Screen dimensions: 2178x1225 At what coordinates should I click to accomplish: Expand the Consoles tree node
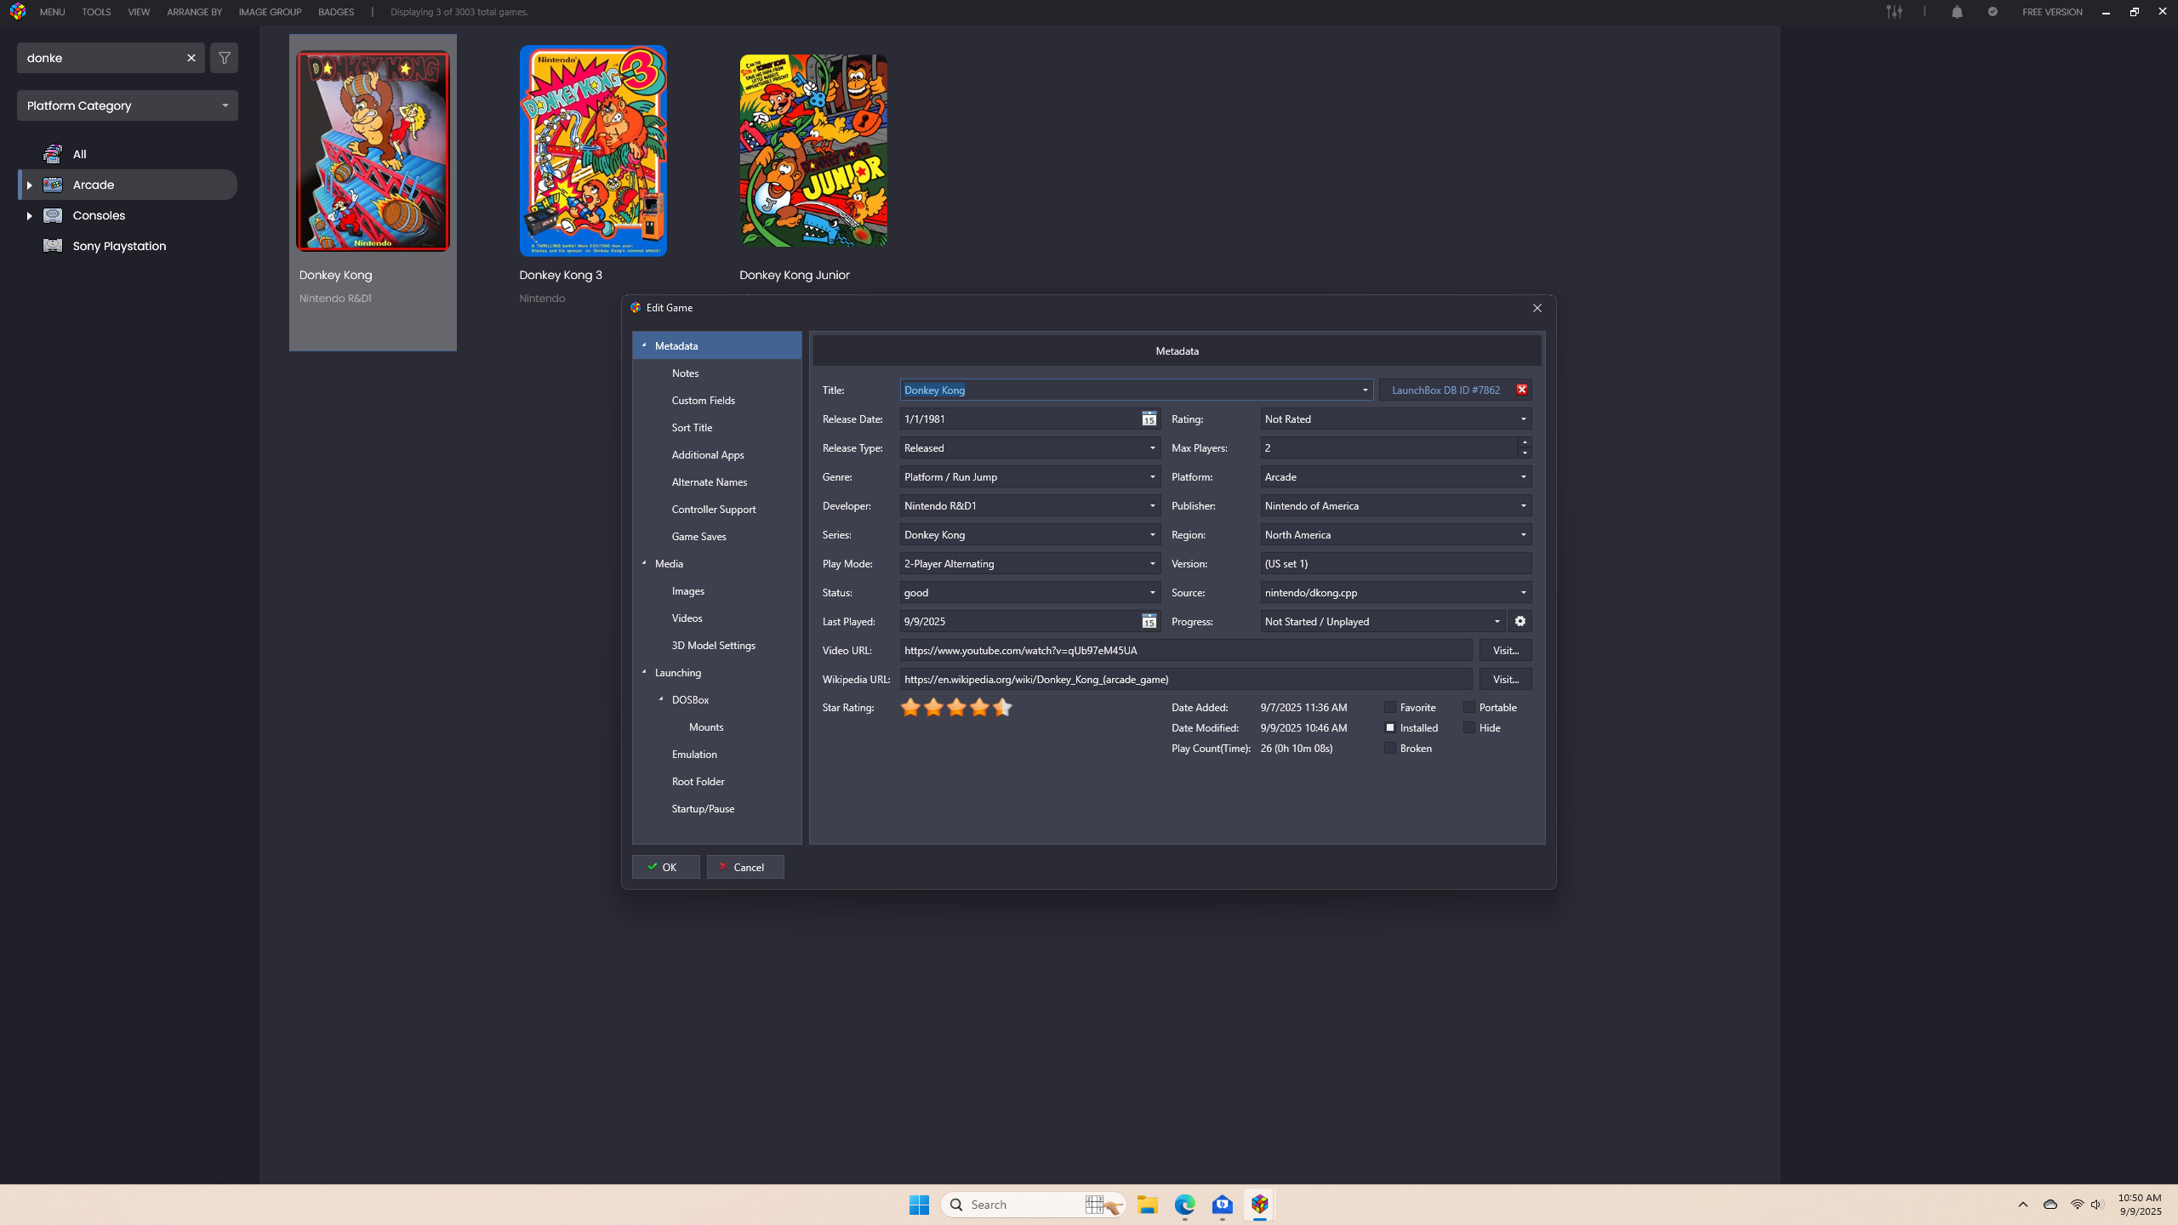tap(29, 215)
